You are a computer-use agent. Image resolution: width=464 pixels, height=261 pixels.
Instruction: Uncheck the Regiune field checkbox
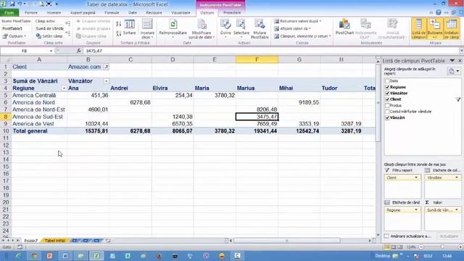click(387, 87)
